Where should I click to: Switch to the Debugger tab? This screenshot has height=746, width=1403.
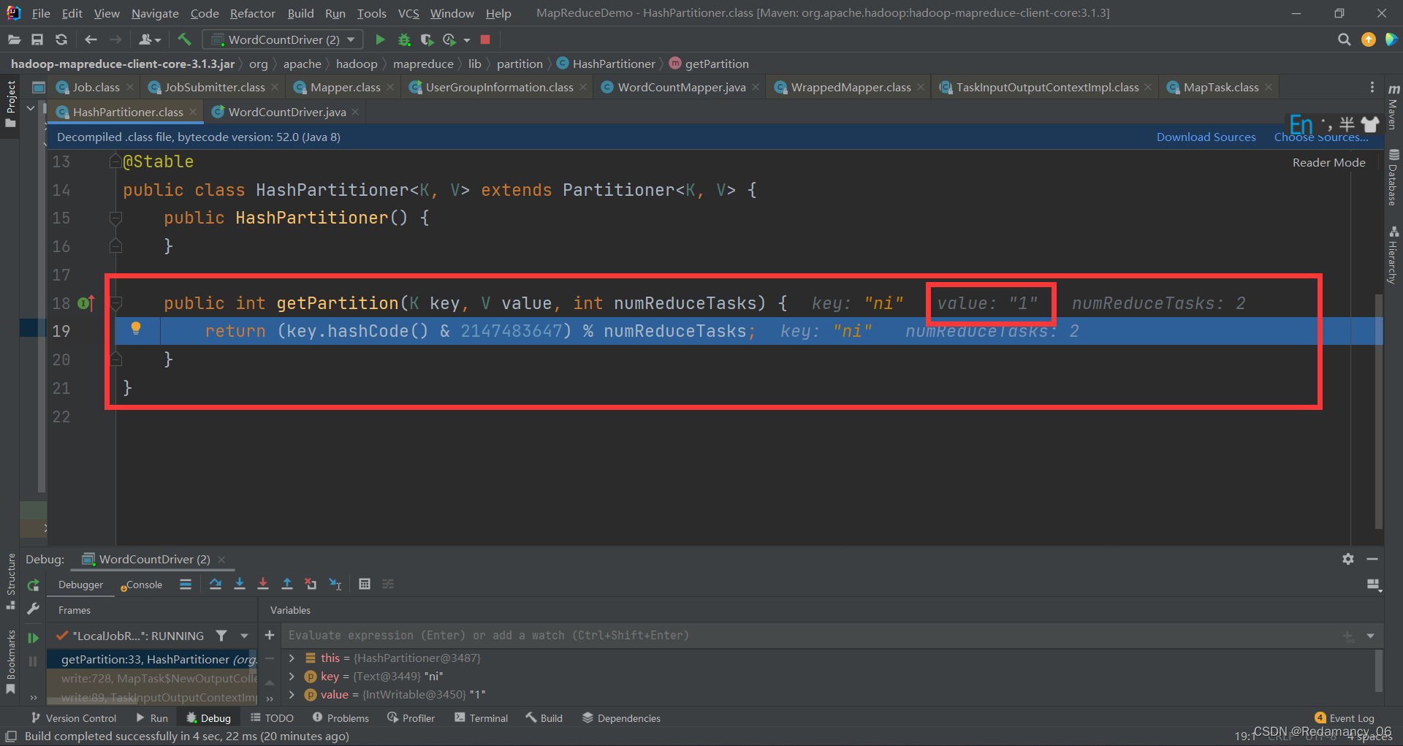tap(80, 585)
